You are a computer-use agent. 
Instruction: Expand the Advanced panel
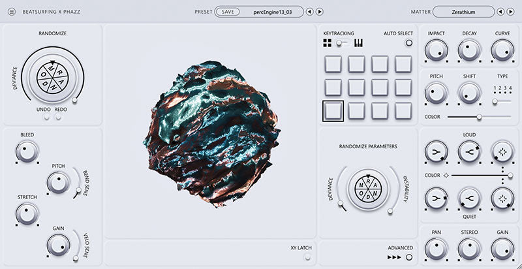[x=409, y=257]
